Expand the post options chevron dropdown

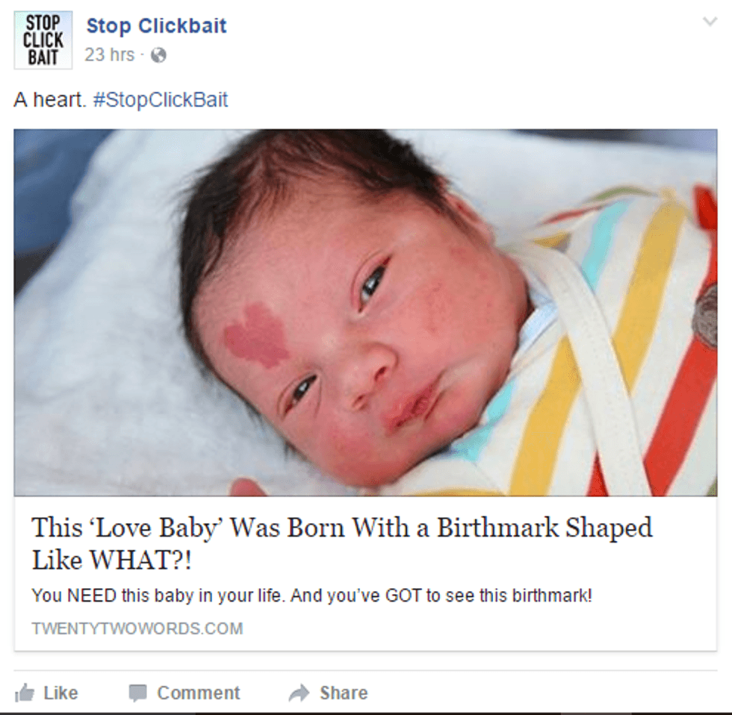click(710, 22)
